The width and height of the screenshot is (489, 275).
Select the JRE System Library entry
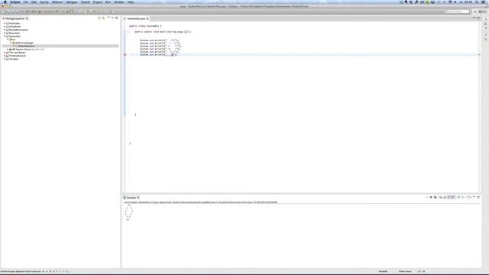[x=27, y=49]
